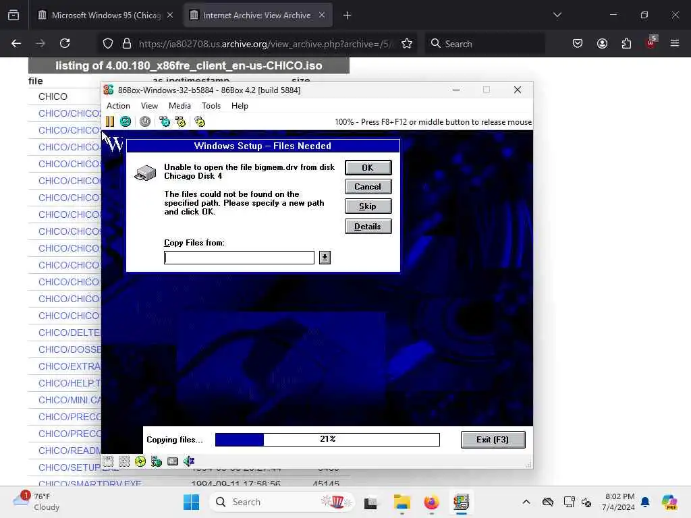
Task: Click the Exit (F3) button
Action: point(493,440)
